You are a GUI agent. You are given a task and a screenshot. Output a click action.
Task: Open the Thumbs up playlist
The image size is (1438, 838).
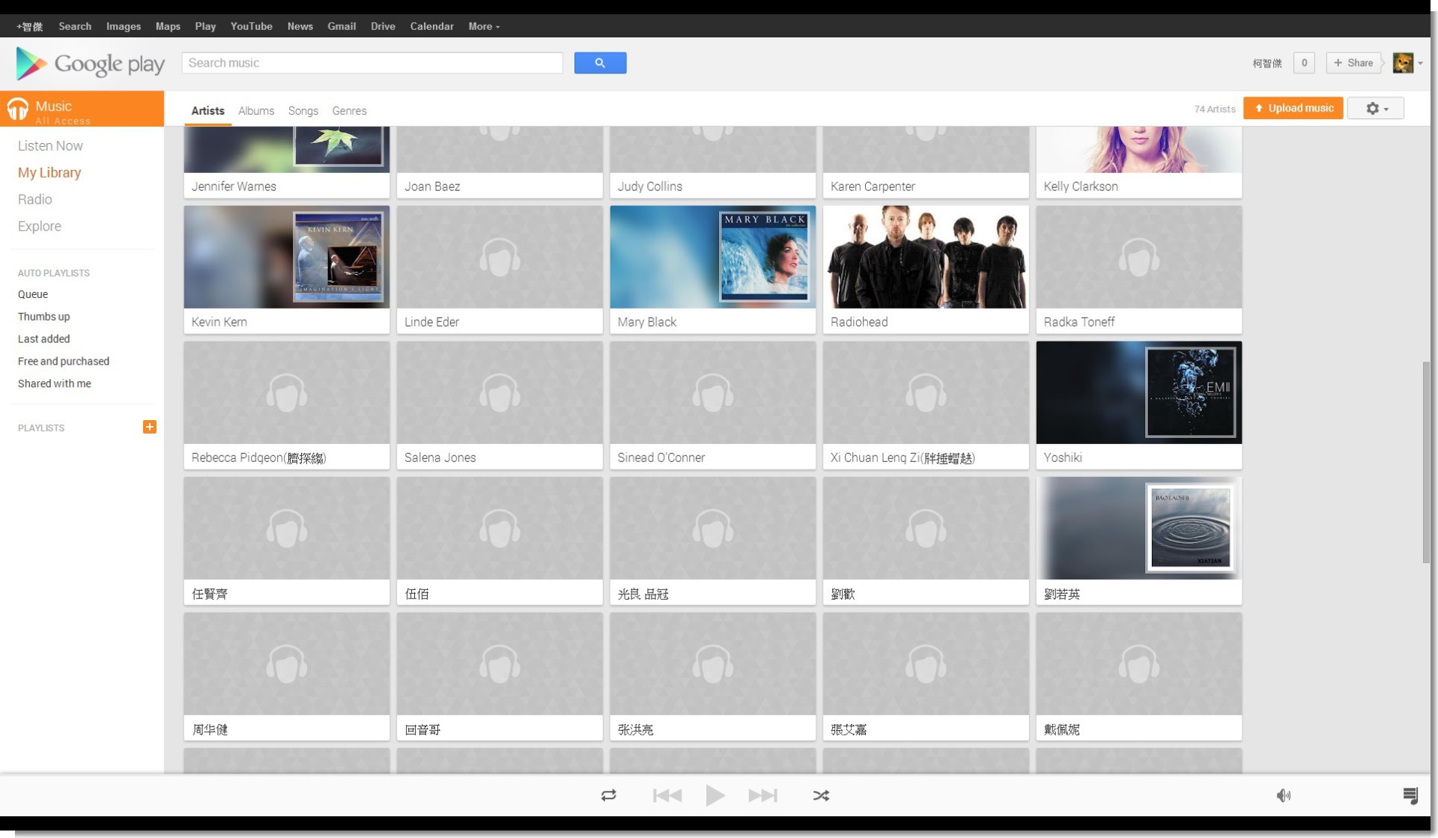click(44, 317)
